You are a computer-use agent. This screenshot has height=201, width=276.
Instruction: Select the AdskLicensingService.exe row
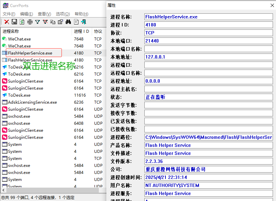(x=54, y=102)
